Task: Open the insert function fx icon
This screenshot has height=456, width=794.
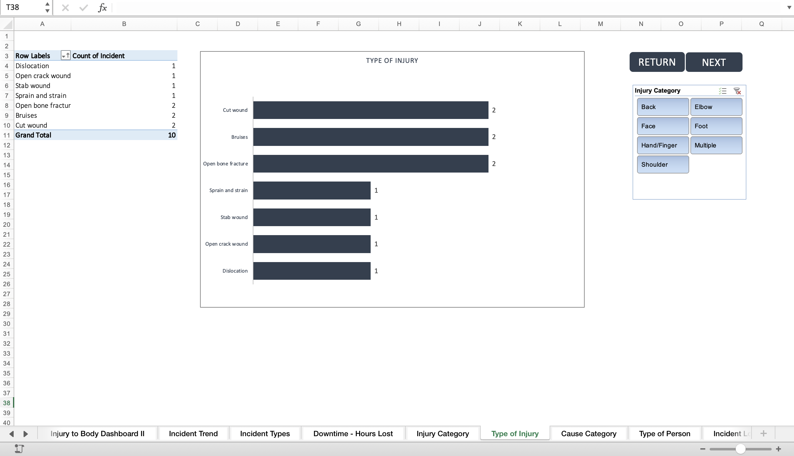Action: (x=102, y=7)
